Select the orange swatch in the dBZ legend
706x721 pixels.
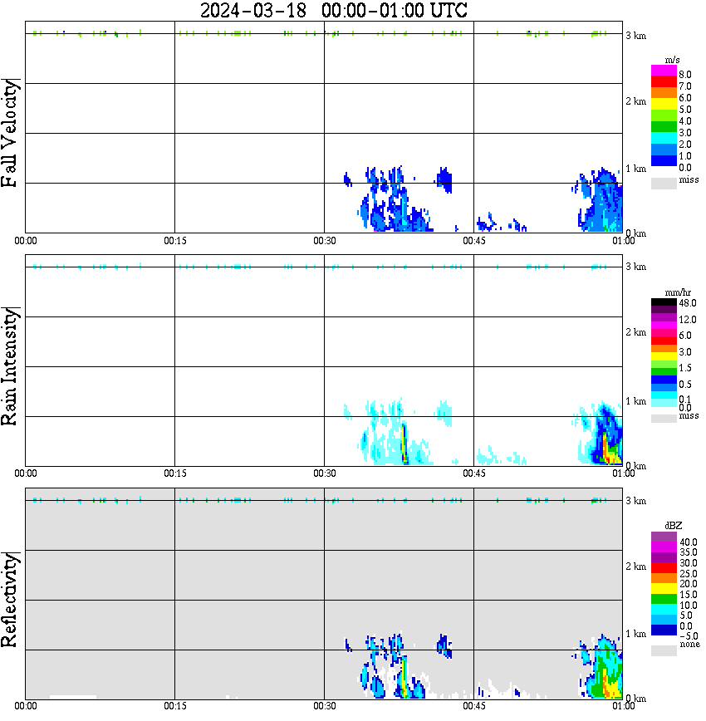click(x=664, y=578)
